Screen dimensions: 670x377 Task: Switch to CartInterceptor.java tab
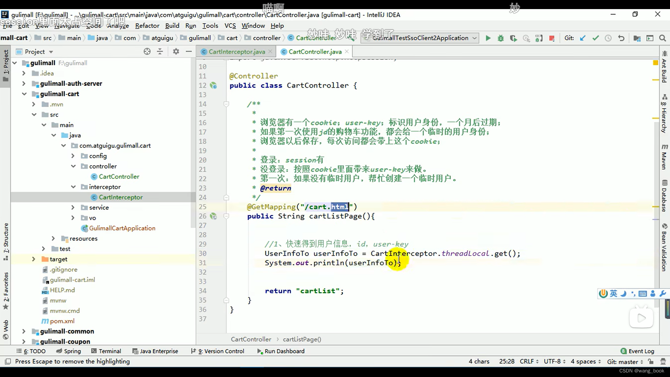click(237, 52)
